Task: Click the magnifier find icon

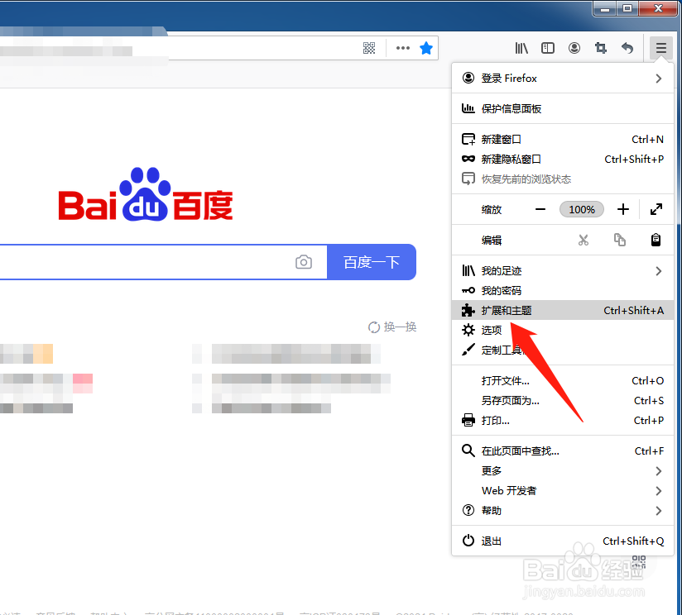Action: [468, 451]
